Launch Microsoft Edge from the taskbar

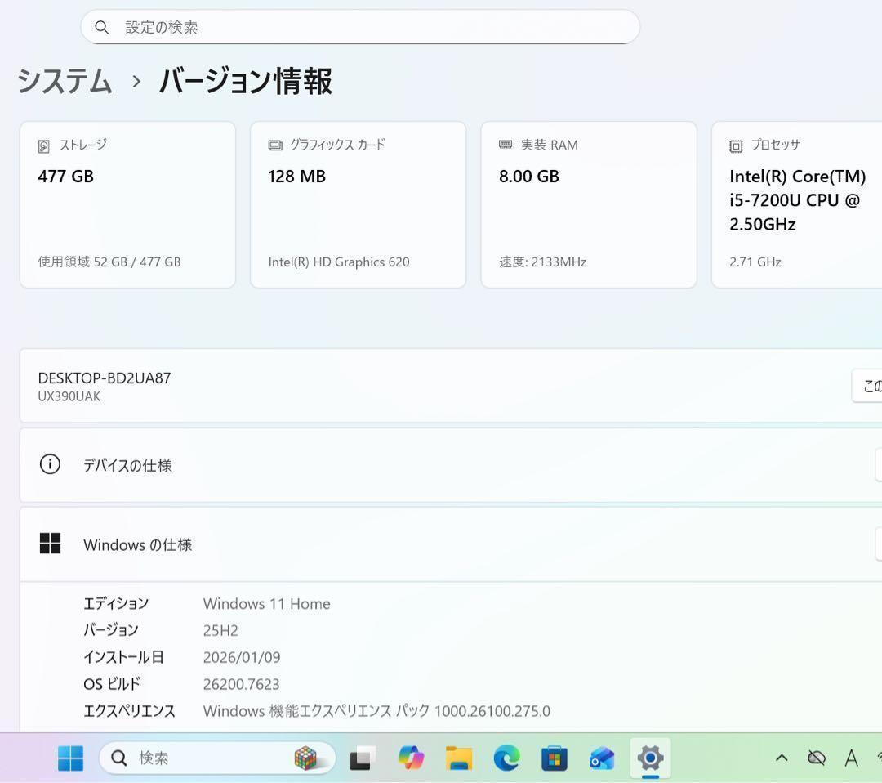506,758
